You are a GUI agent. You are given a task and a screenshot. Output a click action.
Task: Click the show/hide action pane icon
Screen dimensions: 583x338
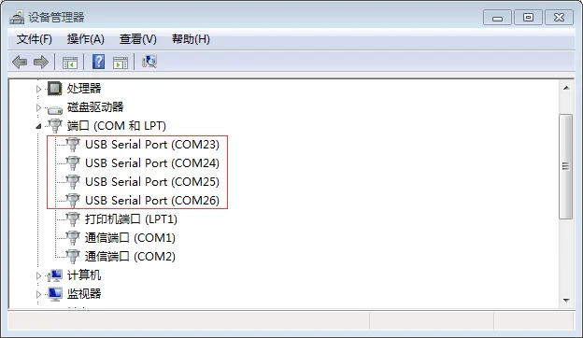pos(121,63)
